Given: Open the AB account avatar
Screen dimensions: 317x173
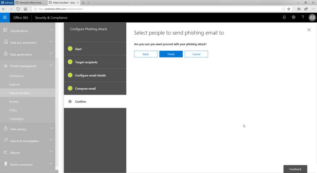Looking at the screenshot, I should [x=312, y=18].
